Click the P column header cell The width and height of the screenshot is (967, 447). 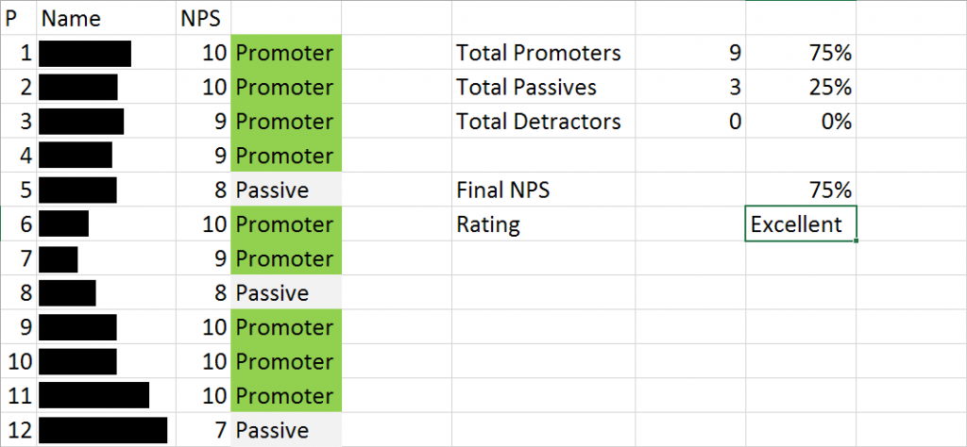click(x=19, y=19)
